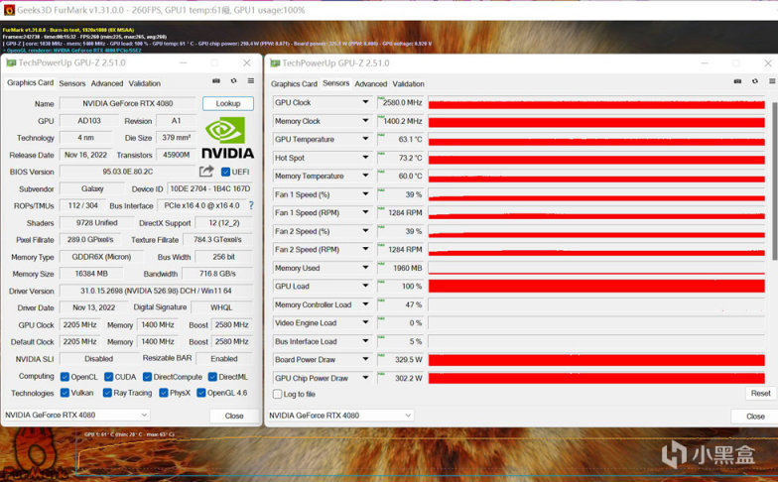Image resolution: width=778 pixels, height=482 pixels.
Task: Switch to Validation tab in left GPU-Z window
Action: click(145, 83)
